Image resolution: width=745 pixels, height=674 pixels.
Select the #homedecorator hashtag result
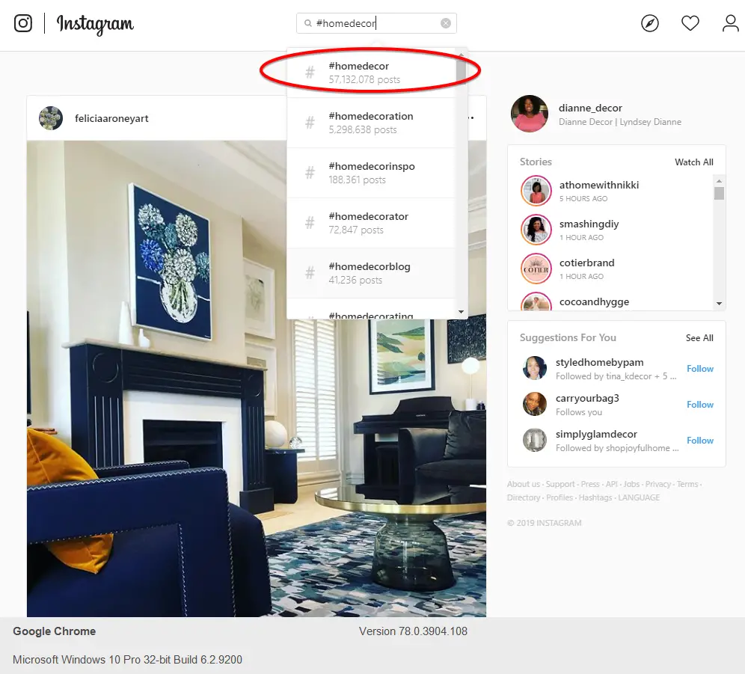pos(372,223)
